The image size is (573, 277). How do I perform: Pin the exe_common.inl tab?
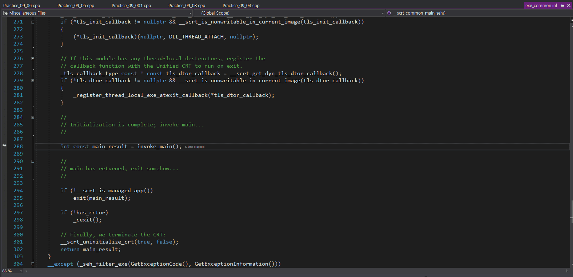[562, 5]
